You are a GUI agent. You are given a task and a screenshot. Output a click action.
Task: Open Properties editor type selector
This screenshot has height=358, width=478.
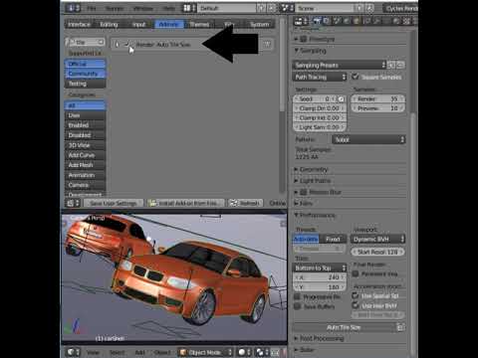click(301, 21)
